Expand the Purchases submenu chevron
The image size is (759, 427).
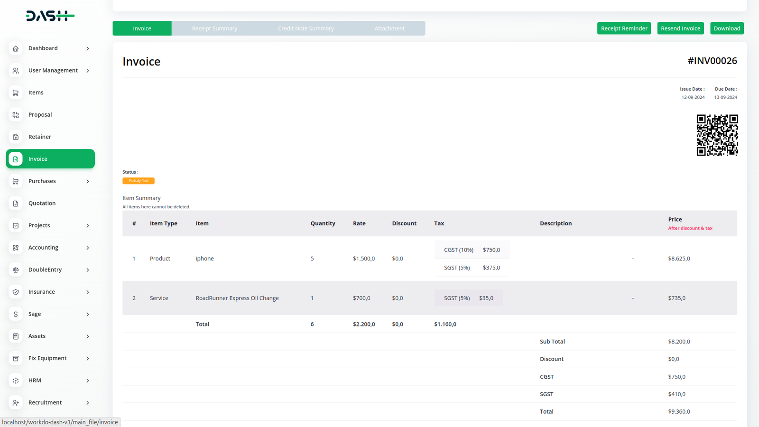point(88,181)
